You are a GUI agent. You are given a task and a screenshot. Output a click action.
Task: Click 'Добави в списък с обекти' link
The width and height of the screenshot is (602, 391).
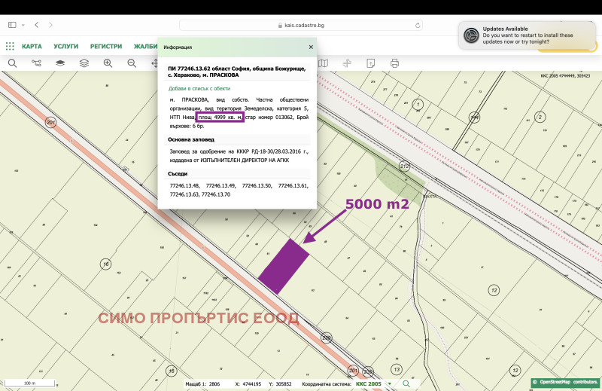[198, 88]
